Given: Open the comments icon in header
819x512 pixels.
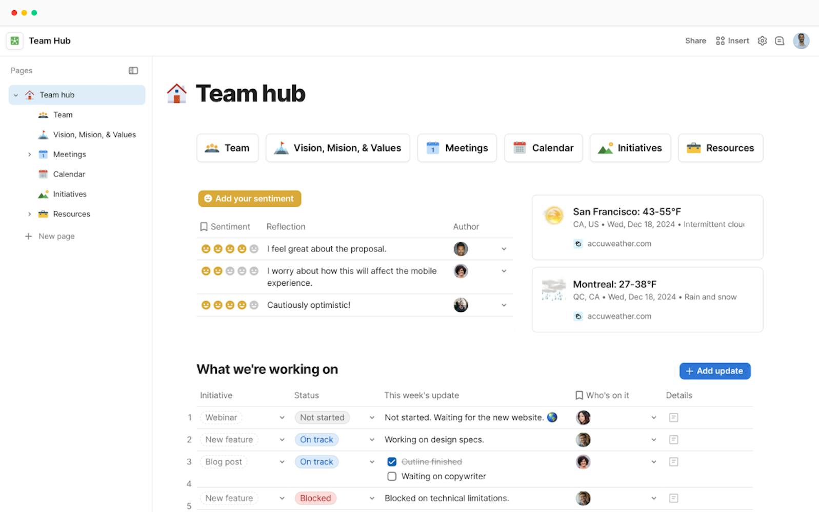Looking at the screenshot, I should click(780, 41).
